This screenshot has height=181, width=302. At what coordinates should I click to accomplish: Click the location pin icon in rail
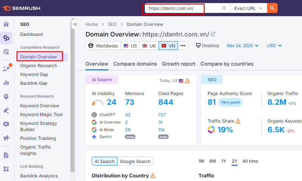coord(6,97)
